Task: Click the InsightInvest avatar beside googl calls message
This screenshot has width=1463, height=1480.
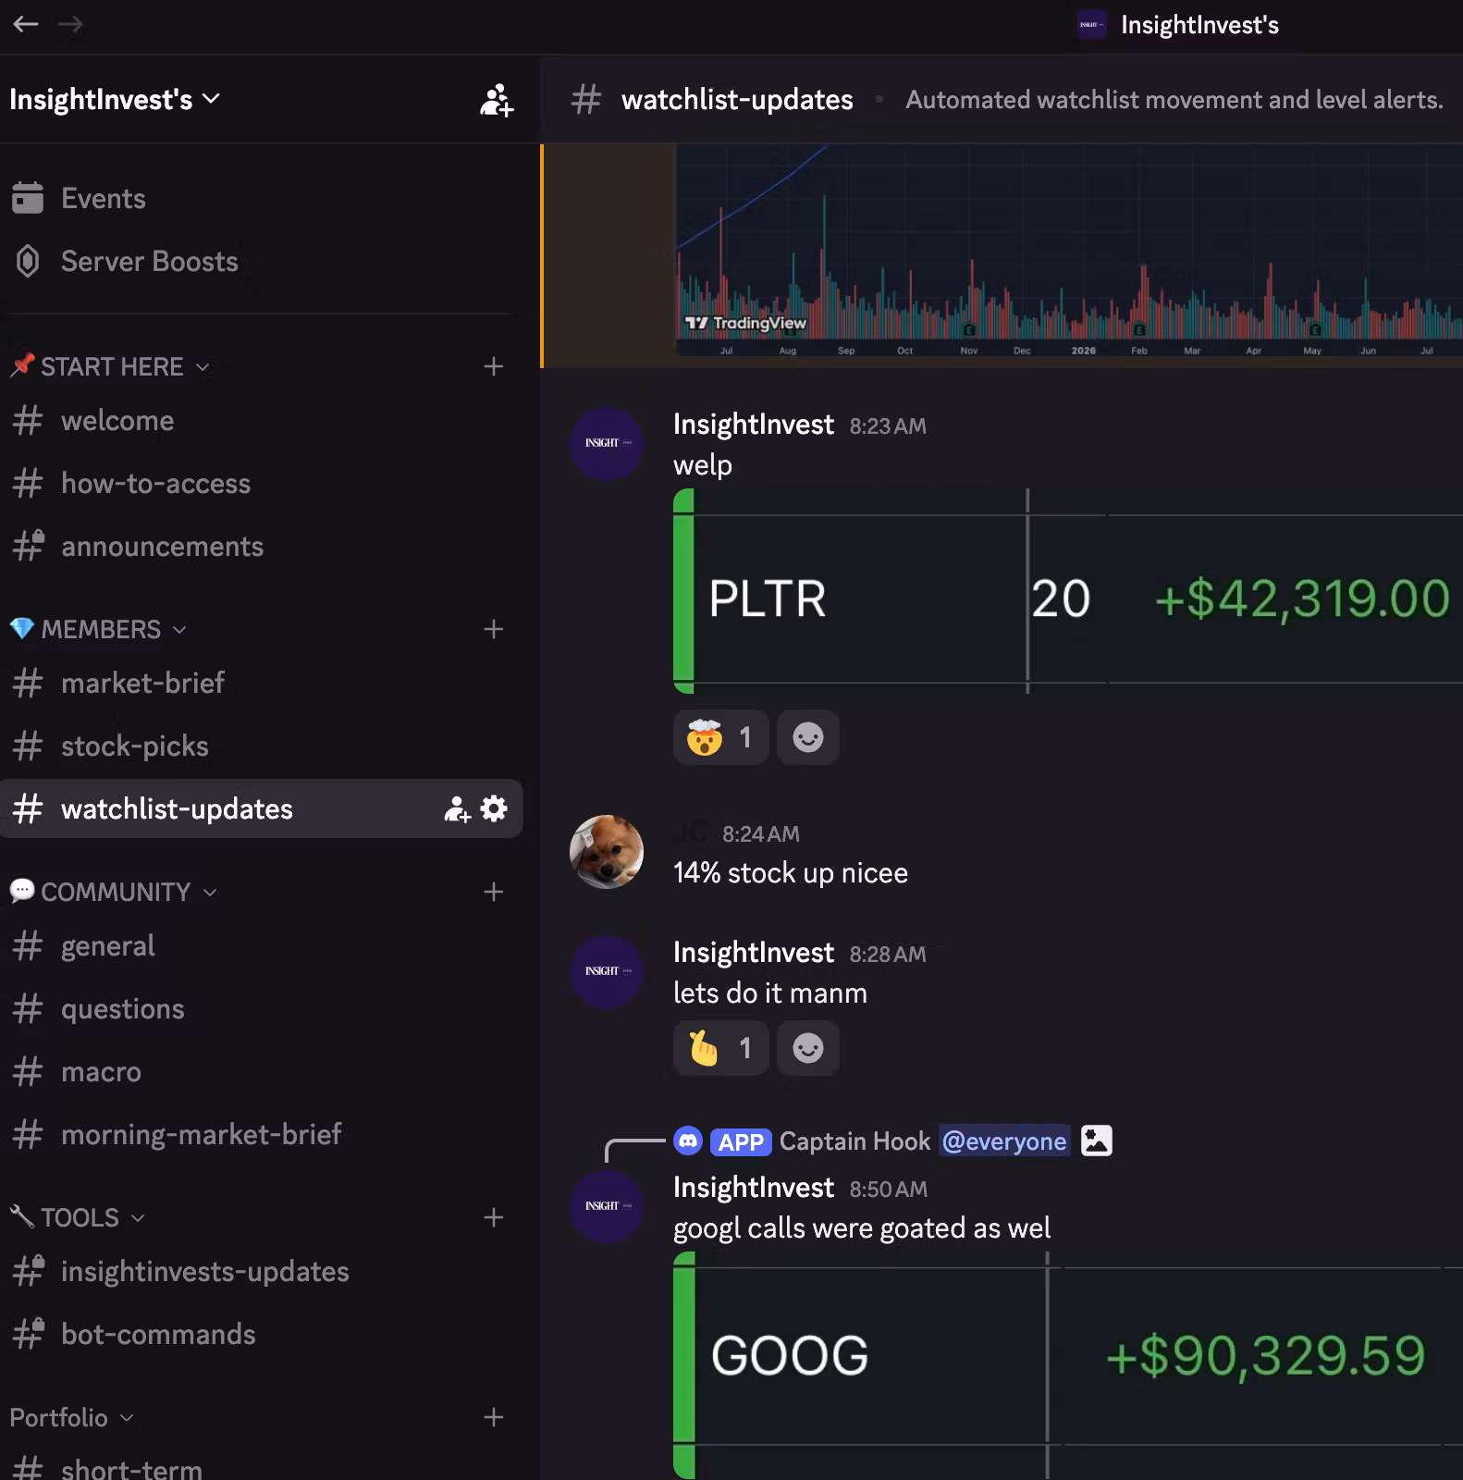Action: pyautogui.click(x=607, y=1206)
